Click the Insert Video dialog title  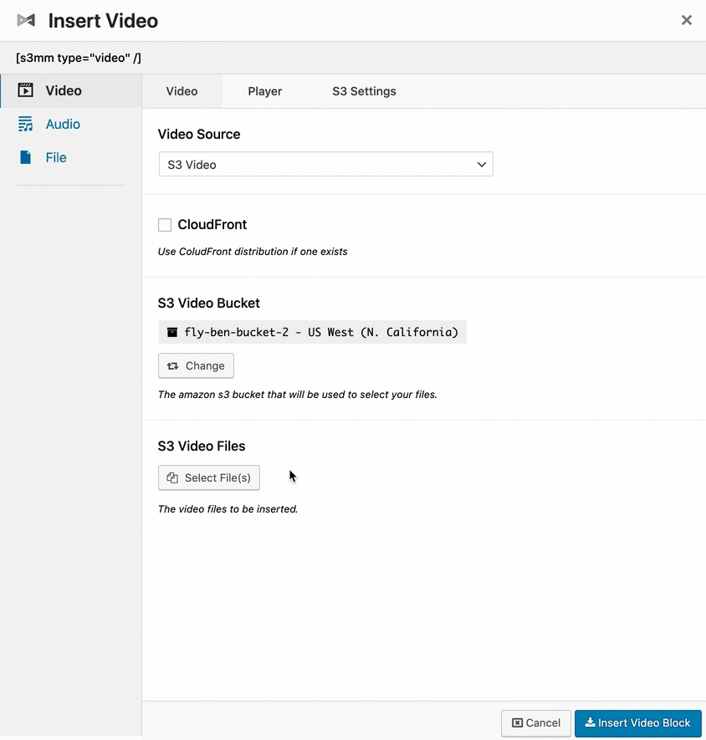coord(103,21)
